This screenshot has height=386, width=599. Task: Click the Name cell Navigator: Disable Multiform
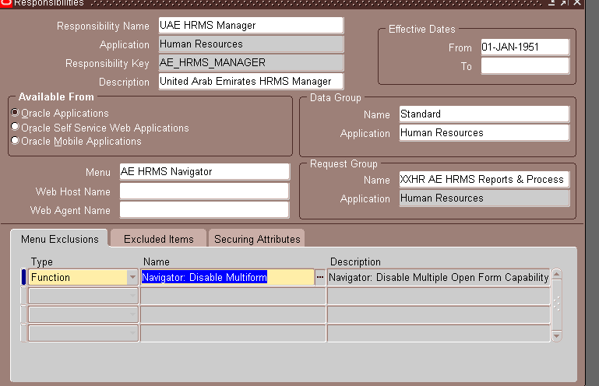(x=227, y=277)
